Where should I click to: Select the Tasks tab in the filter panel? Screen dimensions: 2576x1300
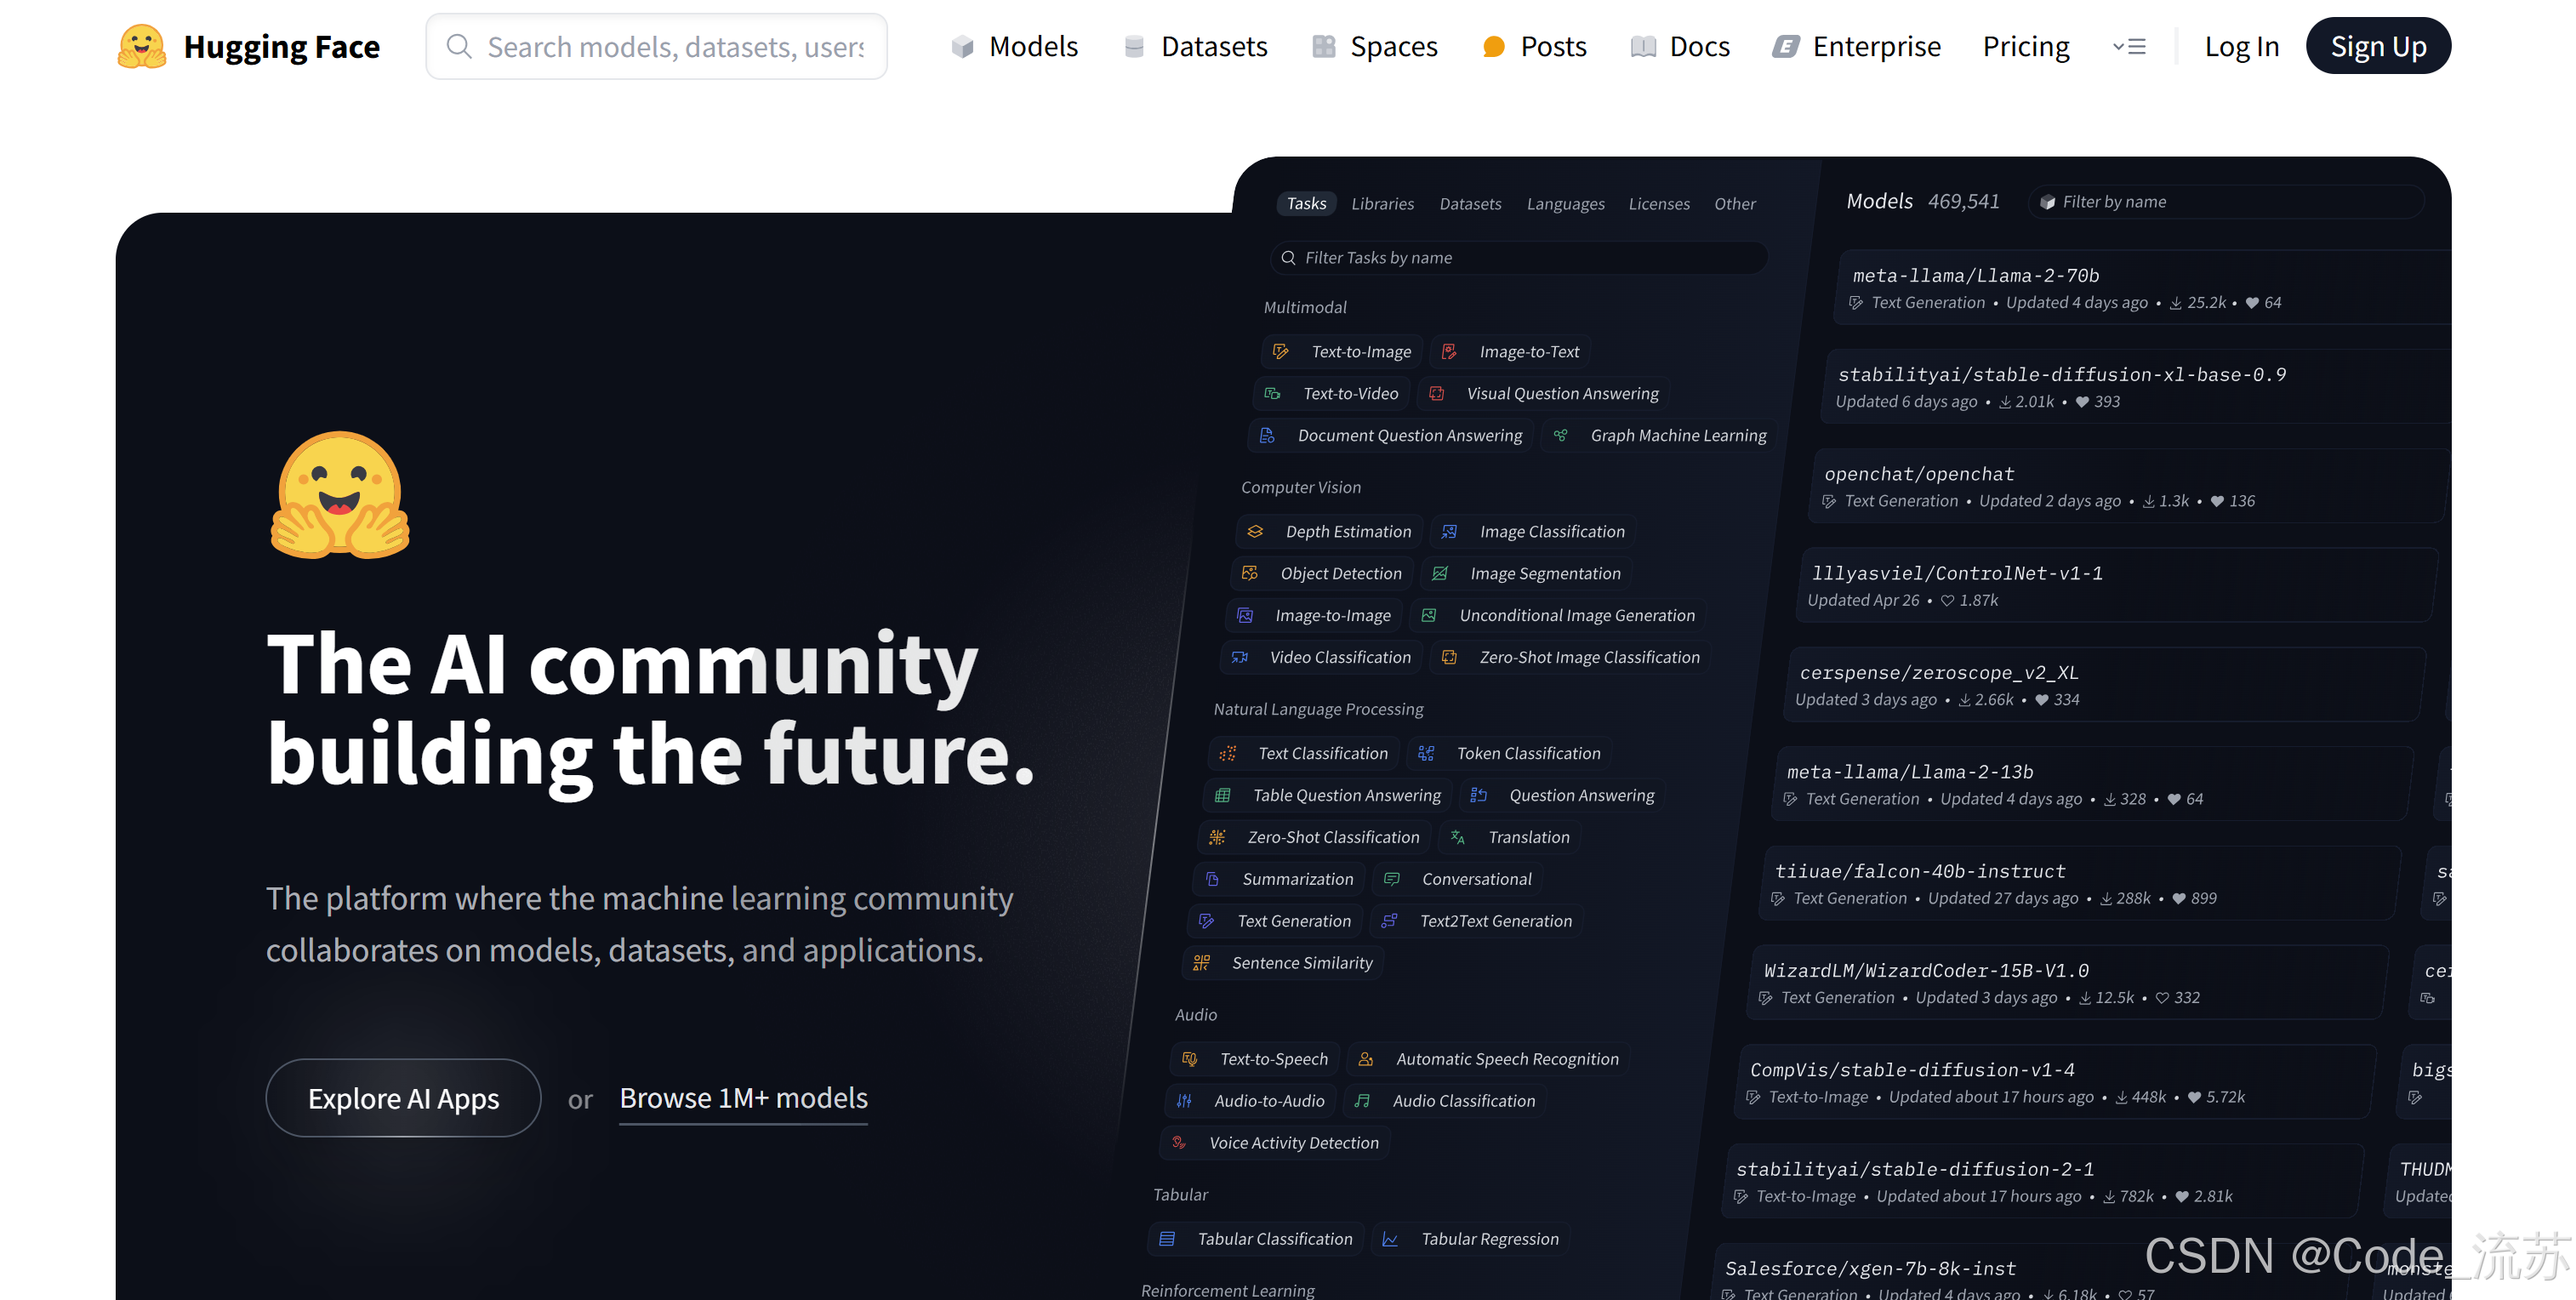click(1305, 204)
